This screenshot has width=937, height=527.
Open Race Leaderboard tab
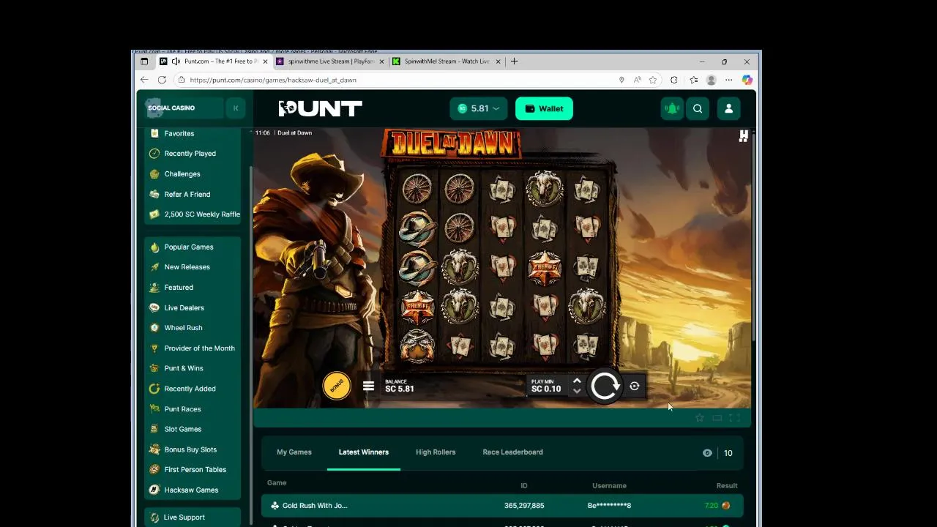512,452
